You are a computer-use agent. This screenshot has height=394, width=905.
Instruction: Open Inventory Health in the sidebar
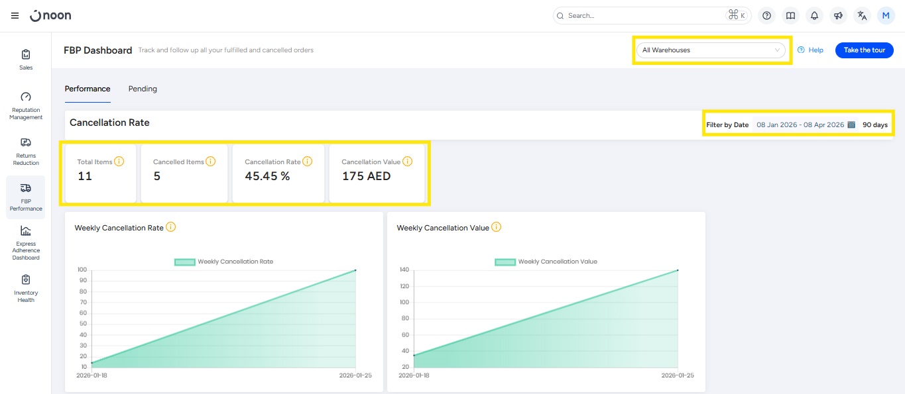pos(26,288)
